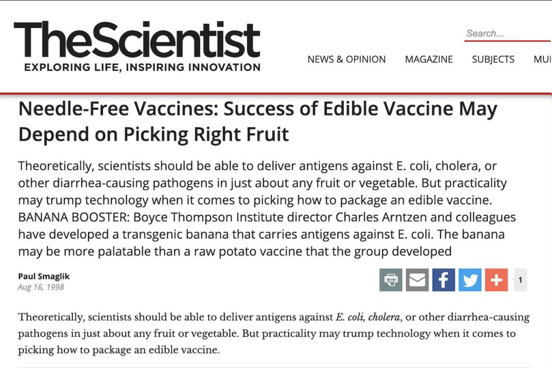Click the share count badge
The height and width of the screenshot is (368, 552).
click(520, 280)
